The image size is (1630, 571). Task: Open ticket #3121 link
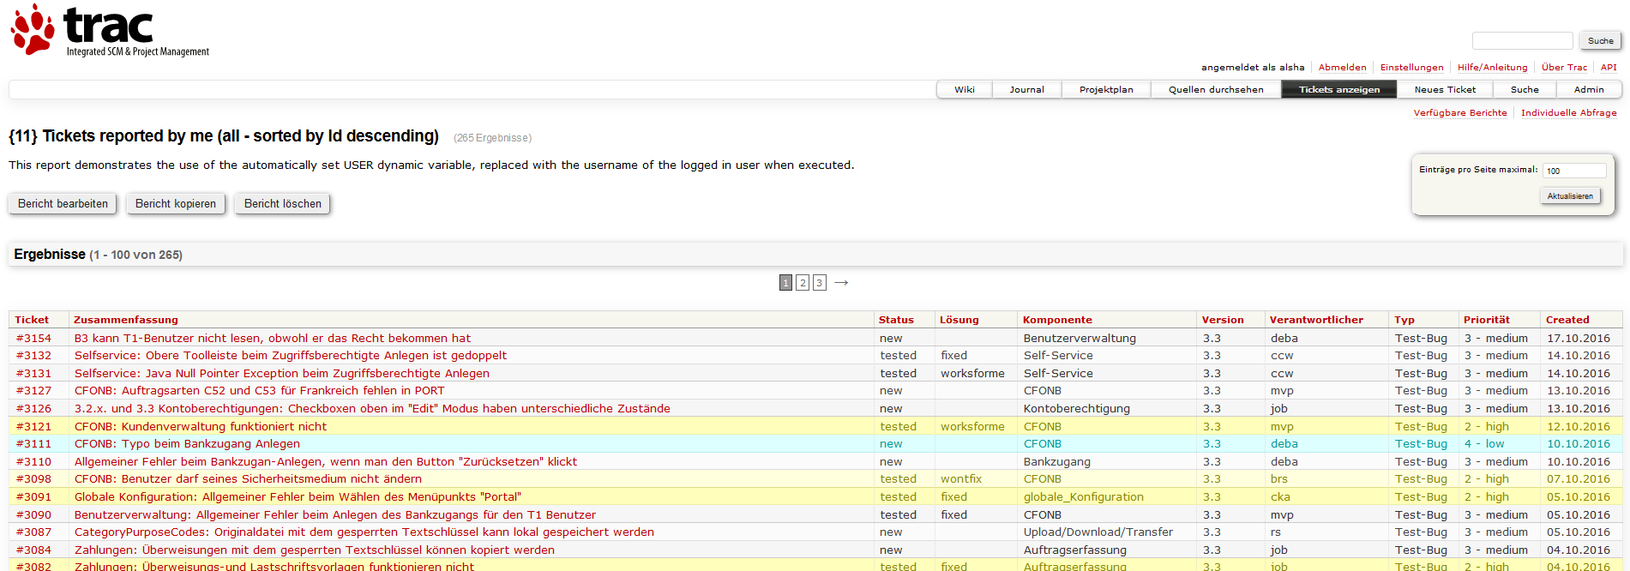(33, 427)
